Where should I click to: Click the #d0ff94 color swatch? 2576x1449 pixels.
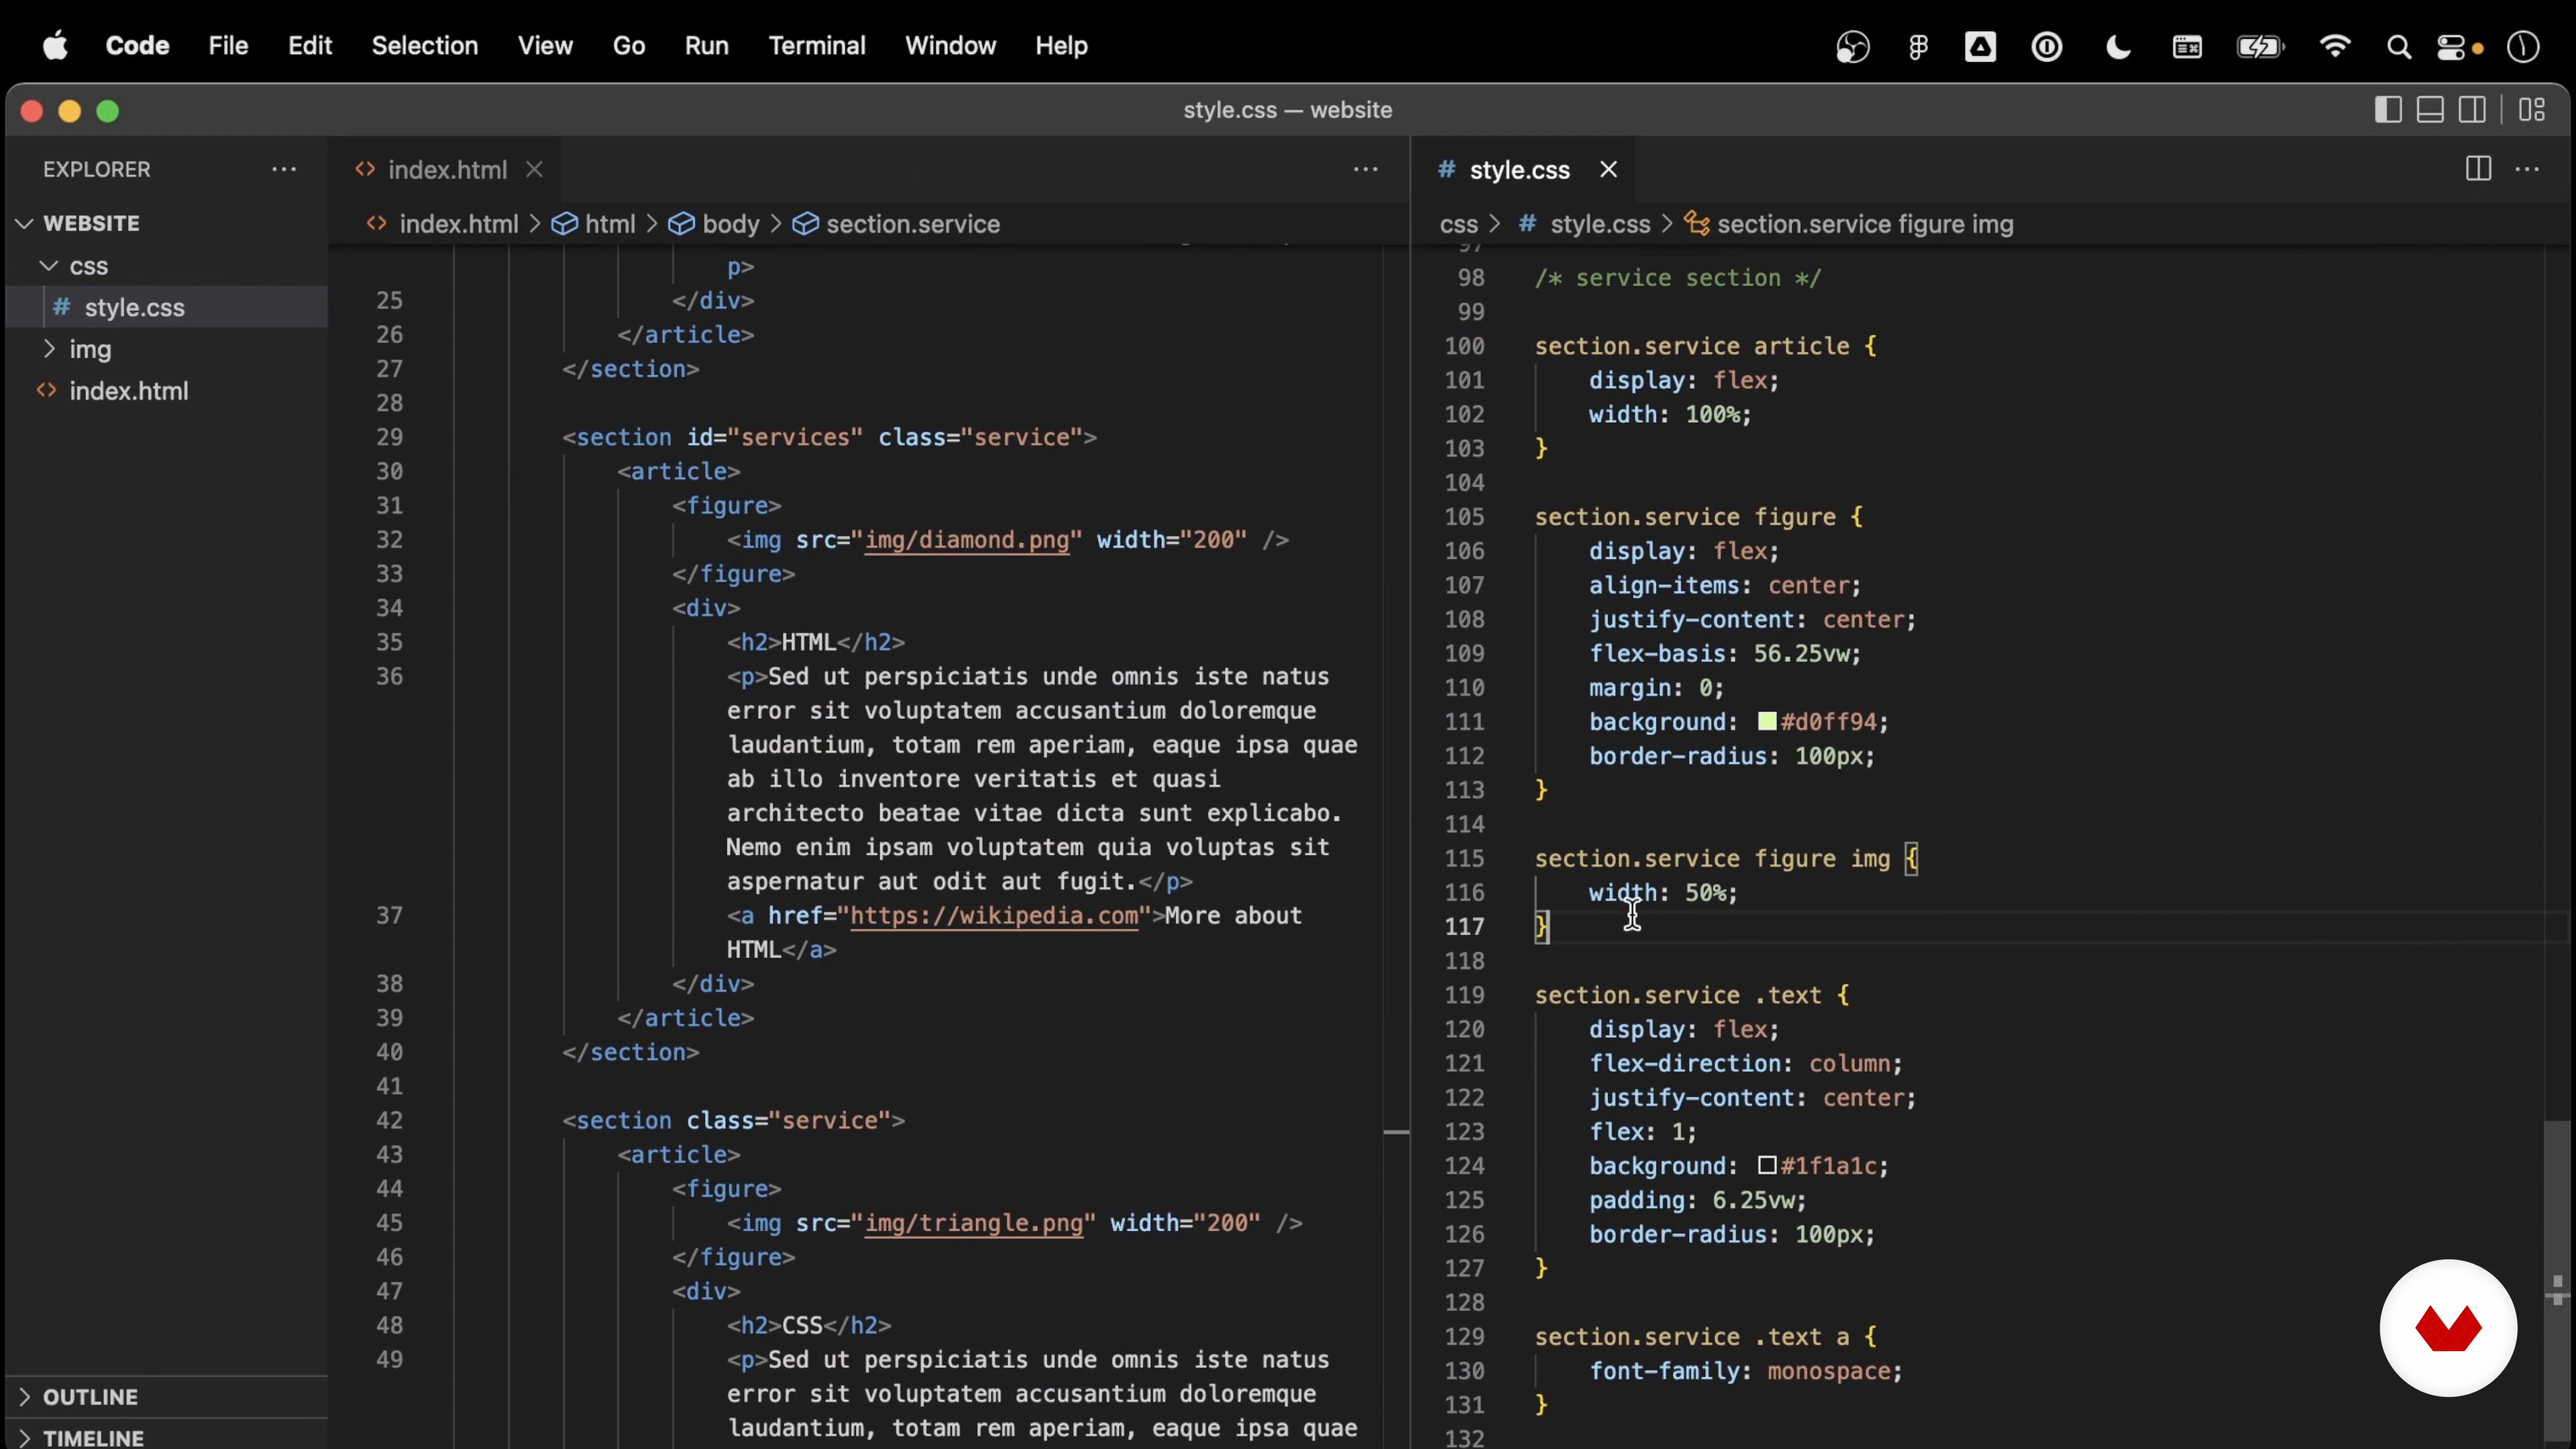(x=1767, y=721)
